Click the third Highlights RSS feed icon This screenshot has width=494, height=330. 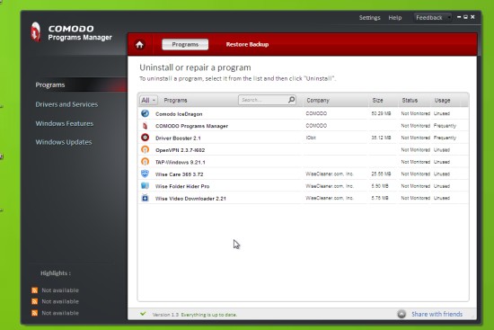click(35, 313)
